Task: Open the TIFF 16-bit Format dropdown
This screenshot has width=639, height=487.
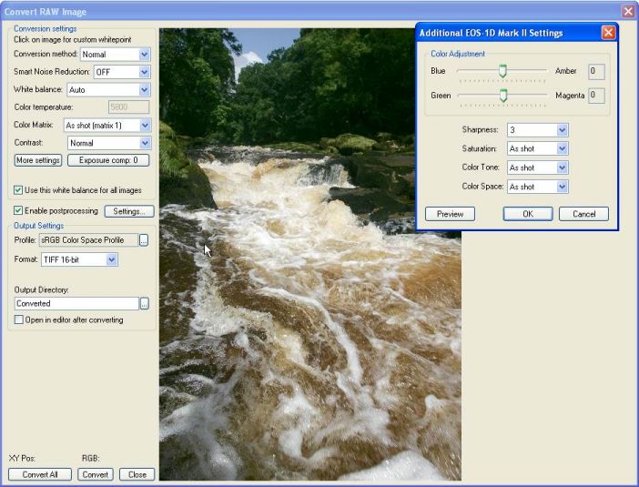Action: coord(111,260)
